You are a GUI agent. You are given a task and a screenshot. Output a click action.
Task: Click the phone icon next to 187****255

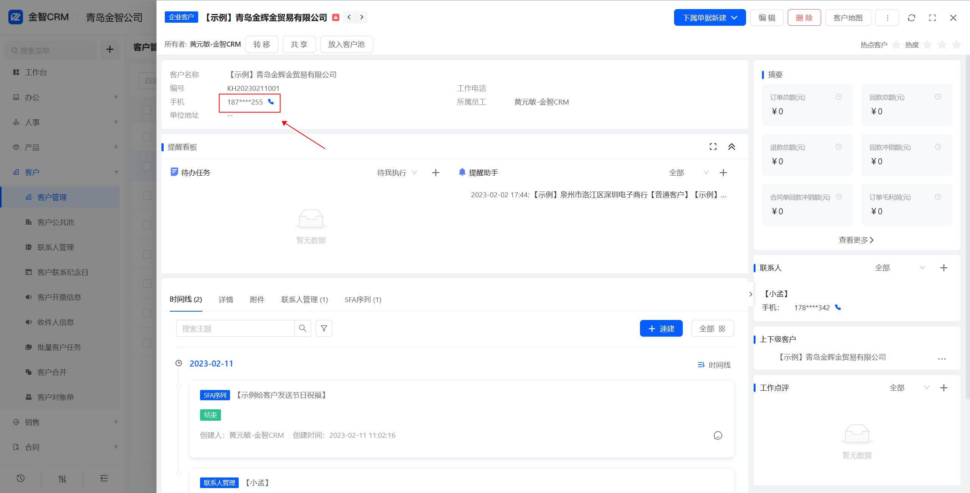point(271,101)
